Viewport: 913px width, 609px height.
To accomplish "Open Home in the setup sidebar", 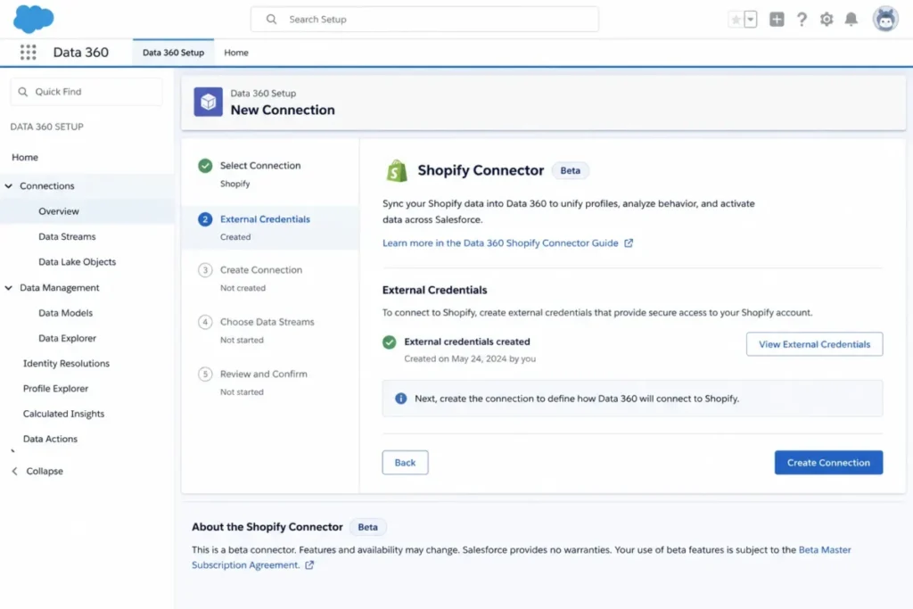I will 25,157.
